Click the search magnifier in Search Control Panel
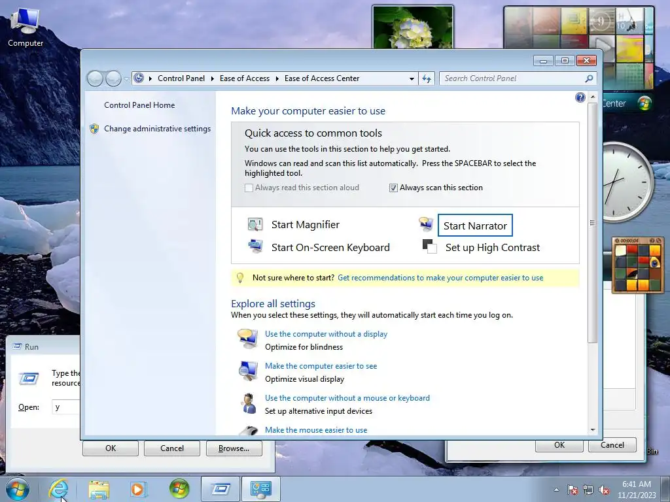This screenshot has width=670, height=502. point(589,78)
